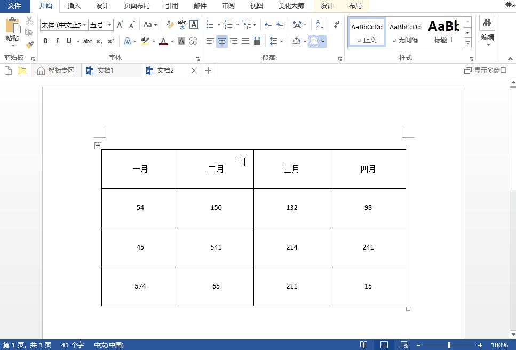Toggle bold formatting
Screen dimensions: 516x350
45,41
